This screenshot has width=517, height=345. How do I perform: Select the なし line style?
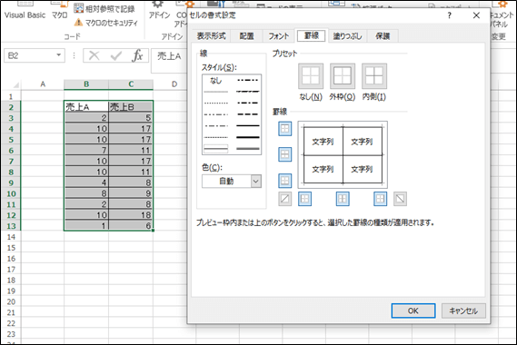(x=216, y=81)
